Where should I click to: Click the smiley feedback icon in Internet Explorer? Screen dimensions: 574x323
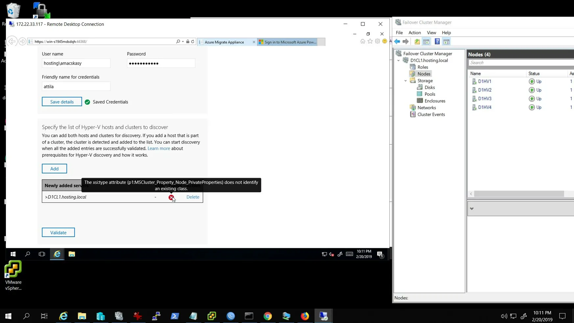coord(385,41)
